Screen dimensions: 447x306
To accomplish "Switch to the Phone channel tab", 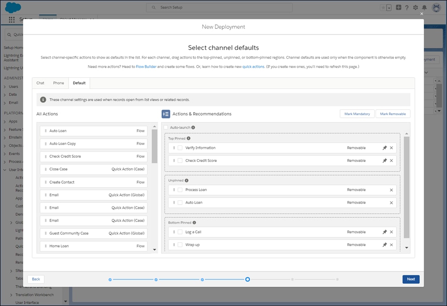I will coord(58,83).
